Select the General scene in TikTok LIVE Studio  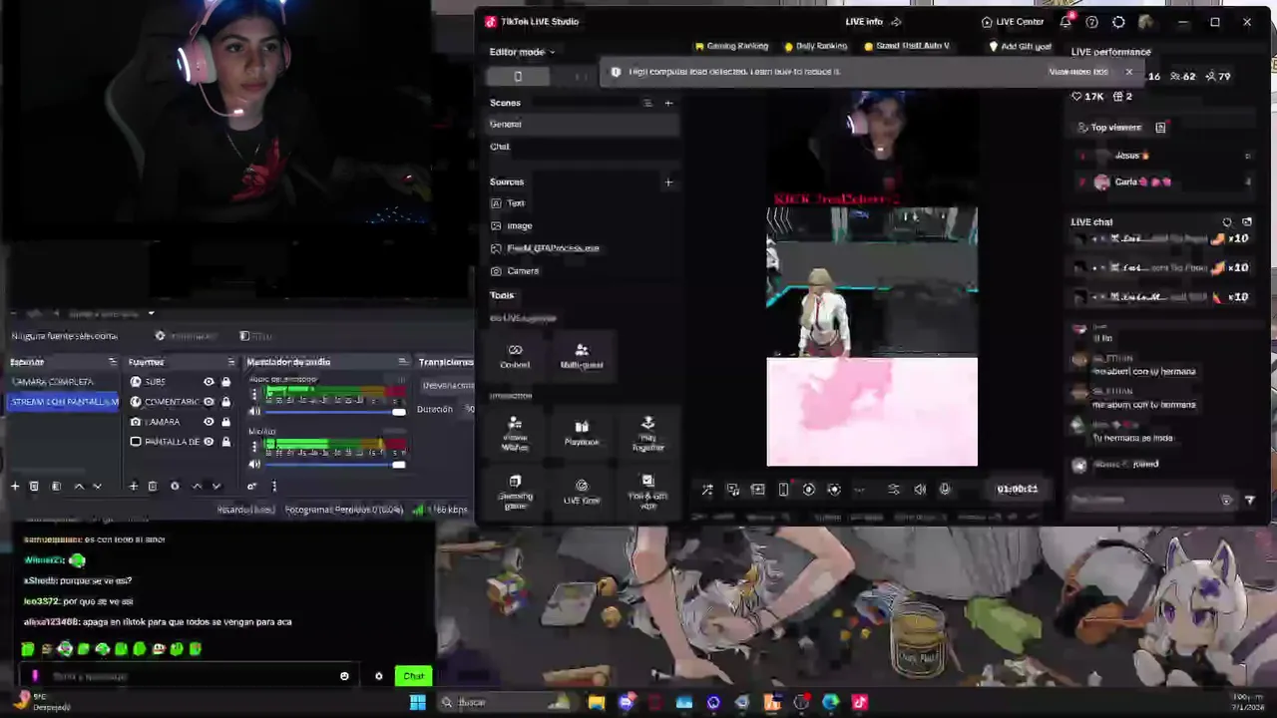tap(584, 125)
